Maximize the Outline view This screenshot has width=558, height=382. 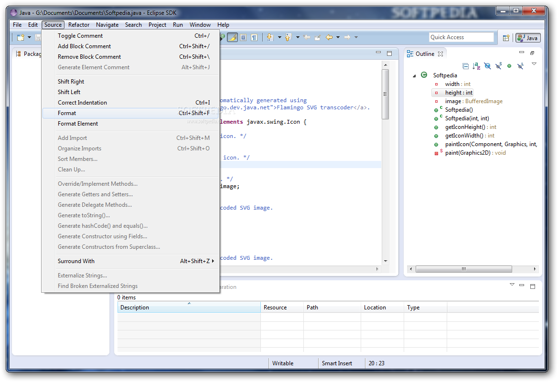click(532, 53)
